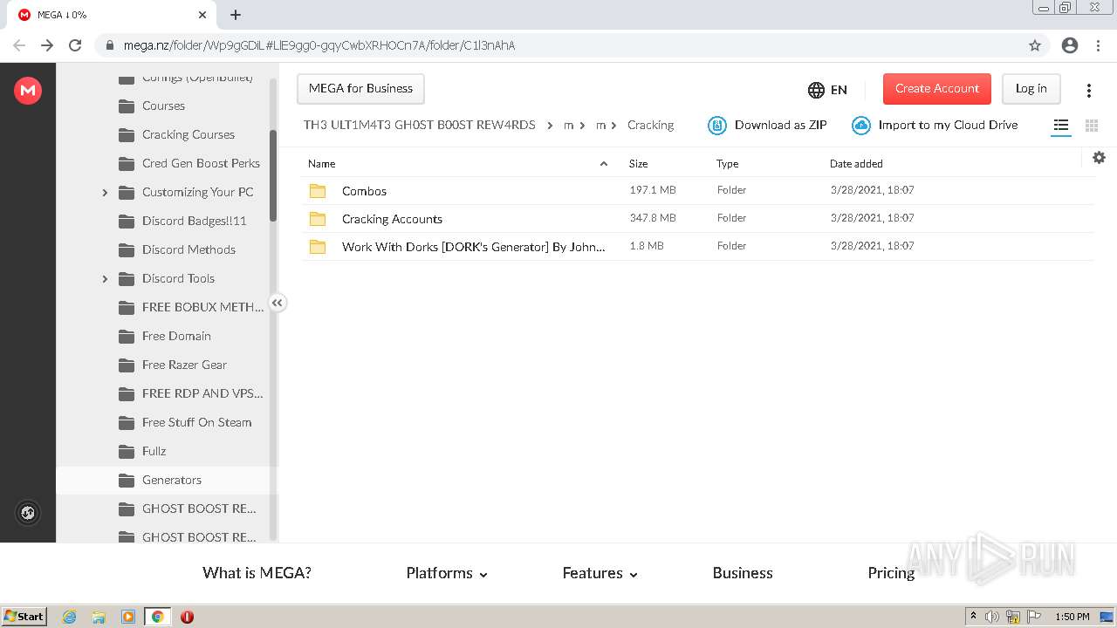The height and width of the screenshot is (628, 1117).
Task: Select the Work With Dorks folder icon
Action: click(x=318, y=247)
